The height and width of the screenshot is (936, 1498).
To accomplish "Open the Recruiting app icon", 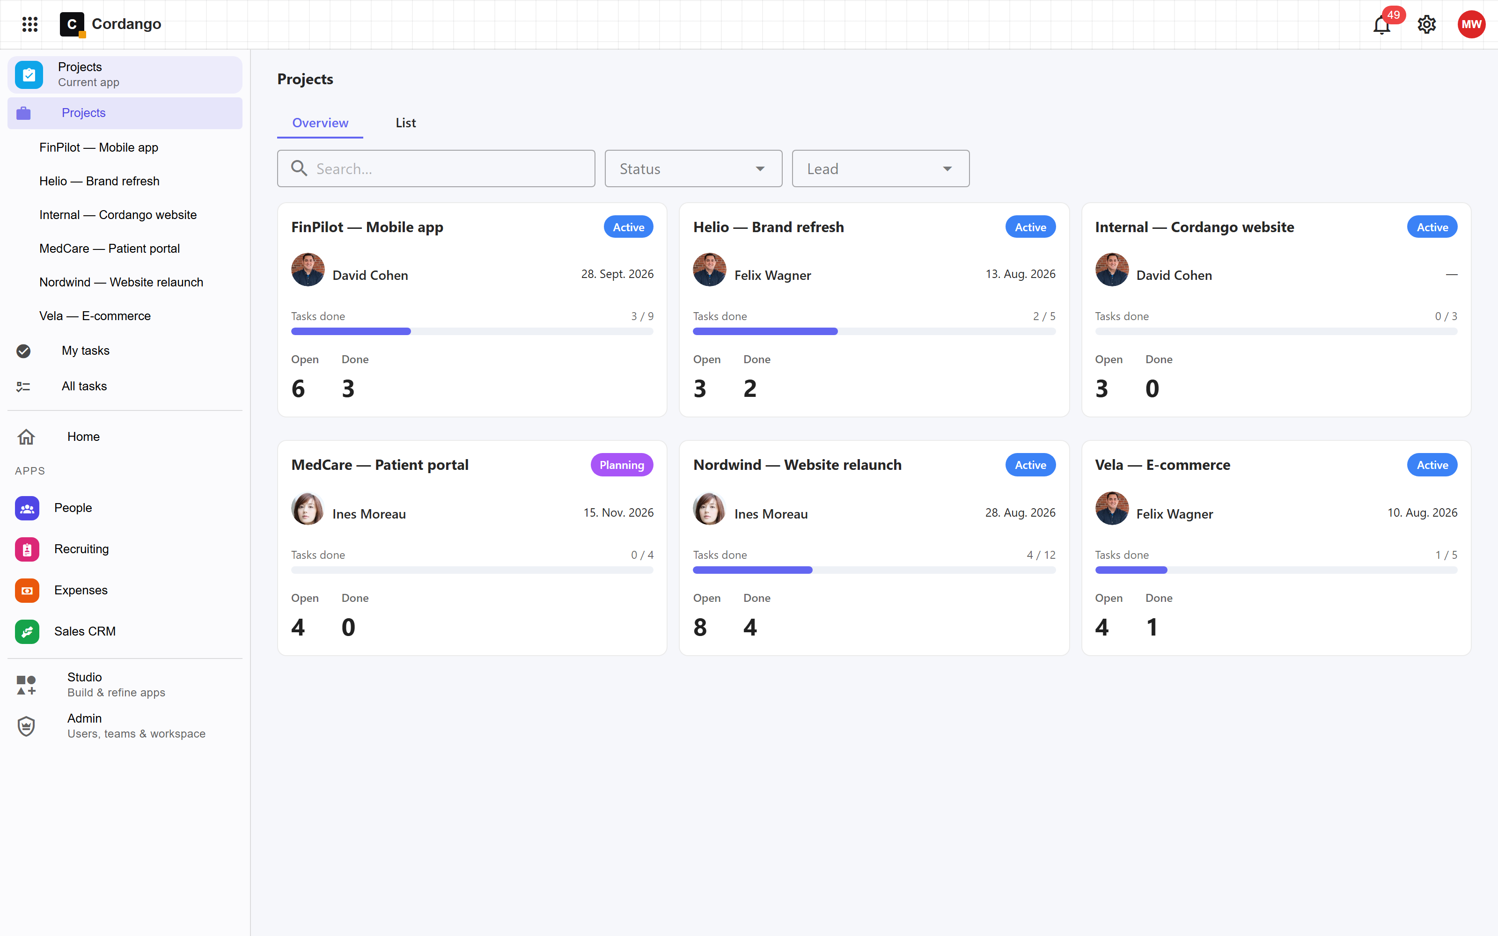I will [27, 549].
